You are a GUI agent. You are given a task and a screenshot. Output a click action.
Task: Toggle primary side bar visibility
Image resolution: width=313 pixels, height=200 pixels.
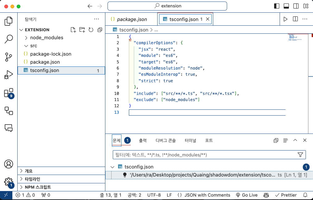click(277, 6)
